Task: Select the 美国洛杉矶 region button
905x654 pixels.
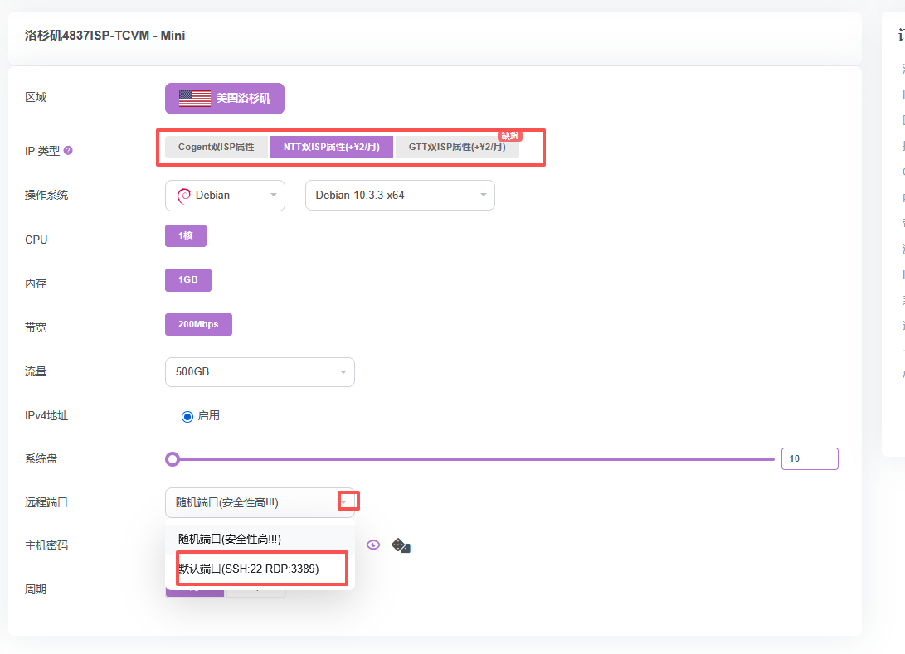Action: point(225,99)
